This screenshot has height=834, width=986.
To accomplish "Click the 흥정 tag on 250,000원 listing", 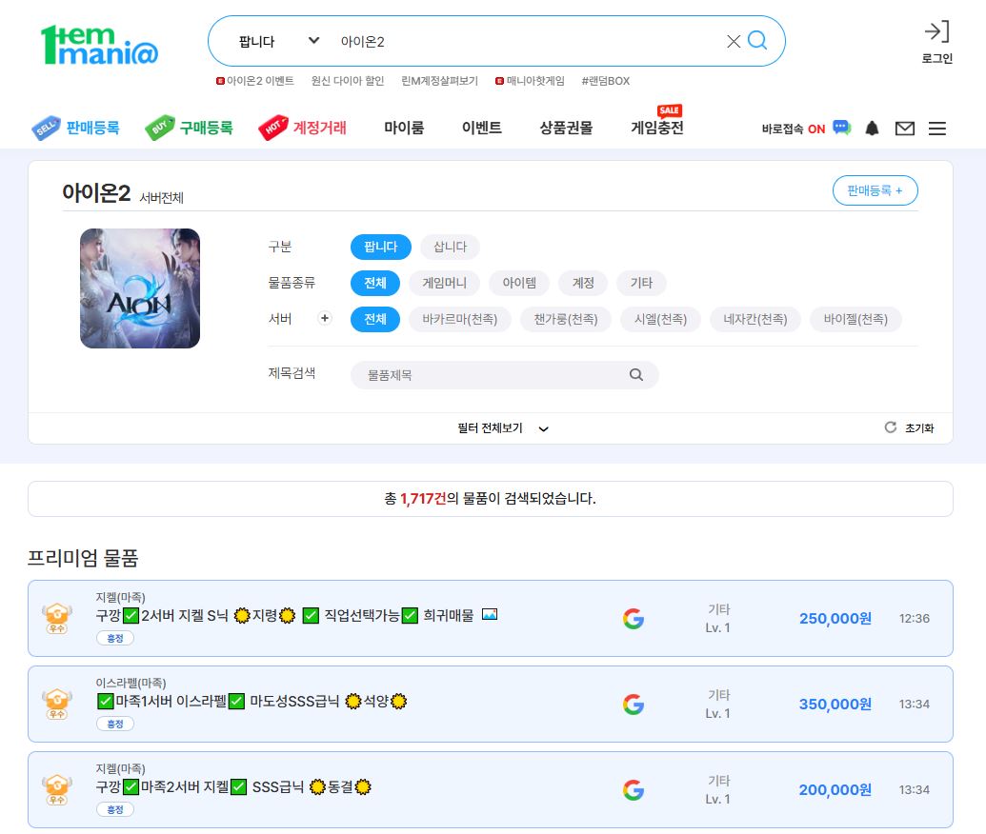I will pos(115,638).
